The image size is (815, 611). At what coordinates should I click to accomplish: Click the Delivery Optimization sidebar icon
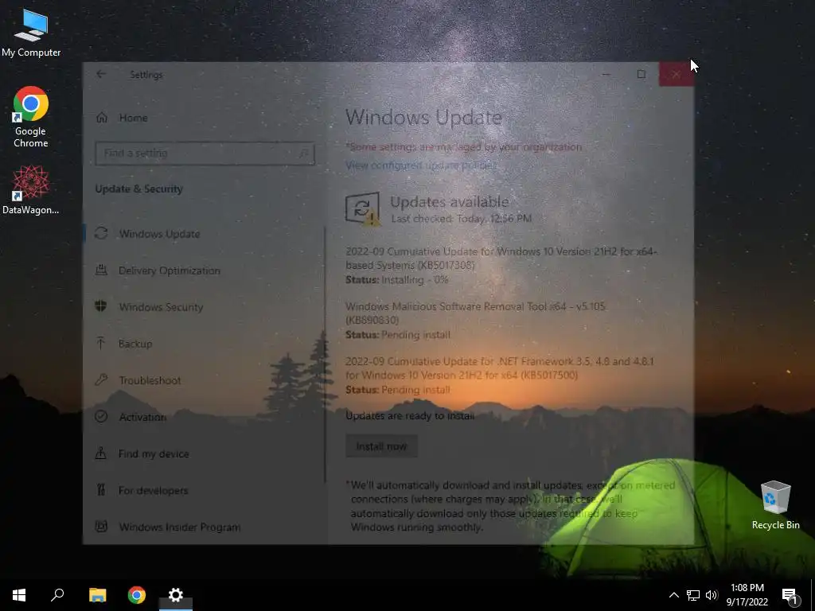click(101, 270)
